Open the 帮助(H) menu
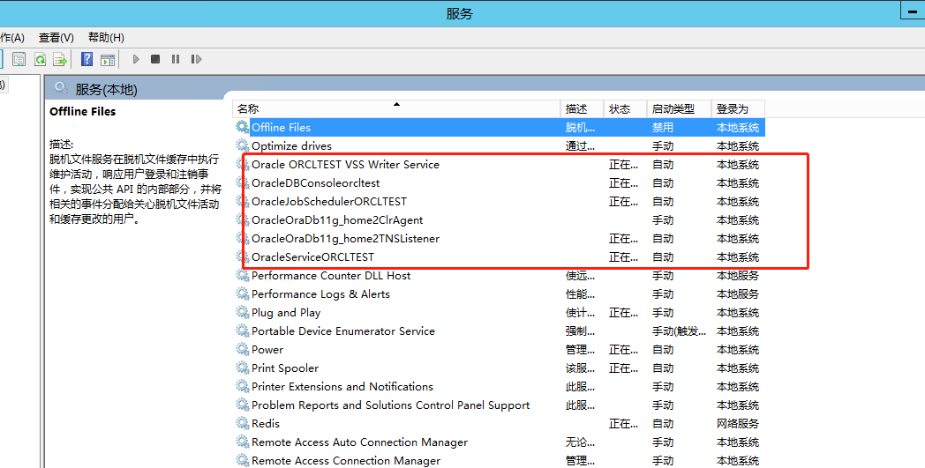 pos(106,38)
